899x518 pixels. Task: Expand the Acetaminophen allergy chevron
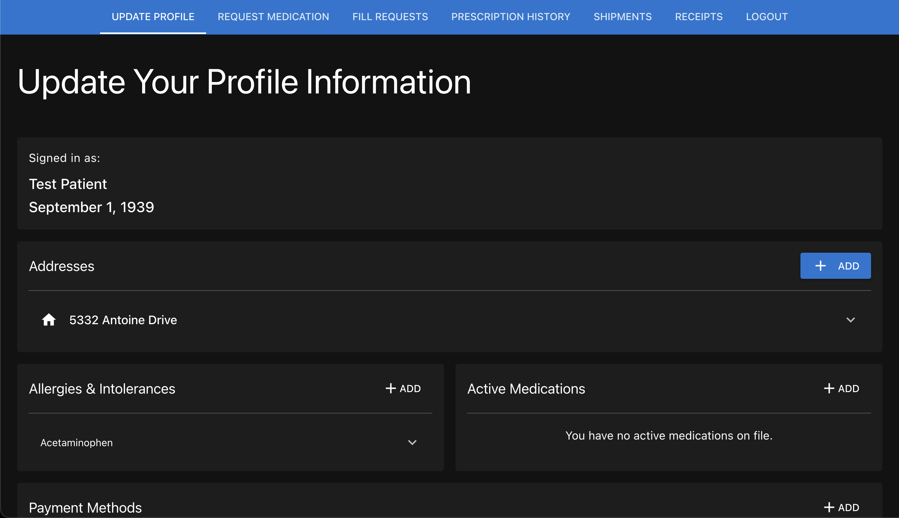tap(412, 443)
